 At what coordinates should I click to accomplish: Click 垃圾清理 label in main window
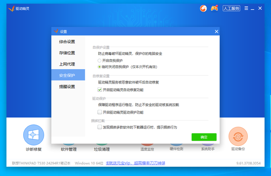(102, 149)
